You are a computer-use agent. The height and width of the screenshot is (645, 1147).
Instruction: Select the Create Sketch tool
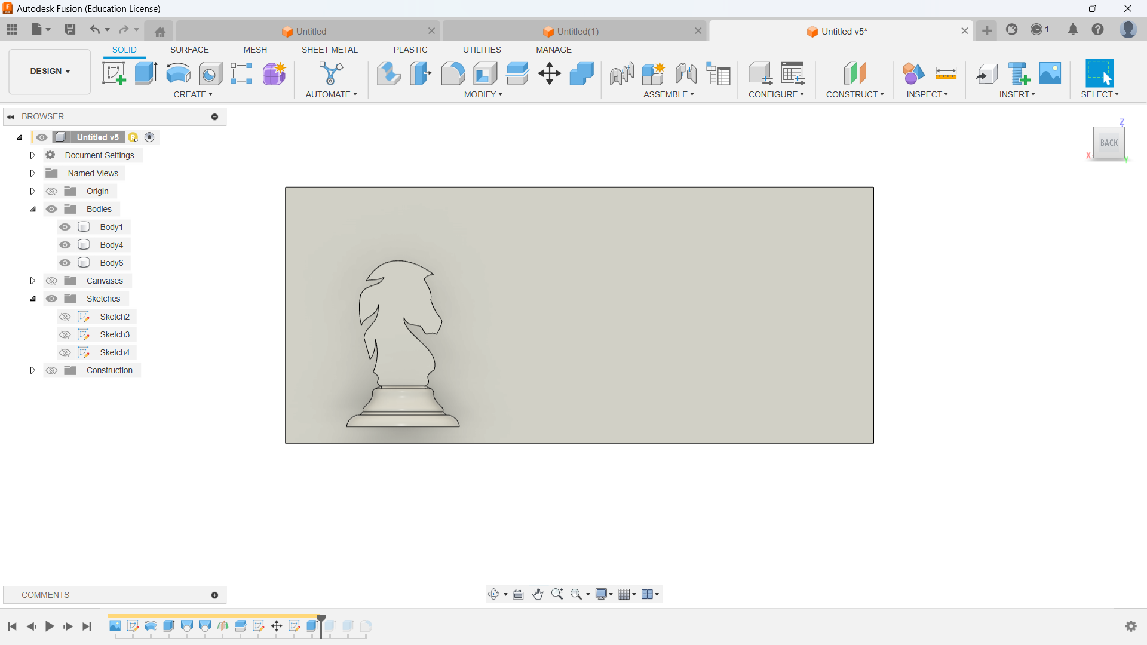[x=114, y=73]
